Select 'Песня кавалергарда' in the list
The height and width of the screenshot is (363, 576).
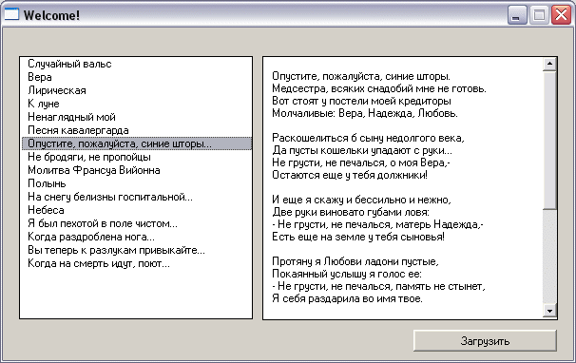(137, 130)
